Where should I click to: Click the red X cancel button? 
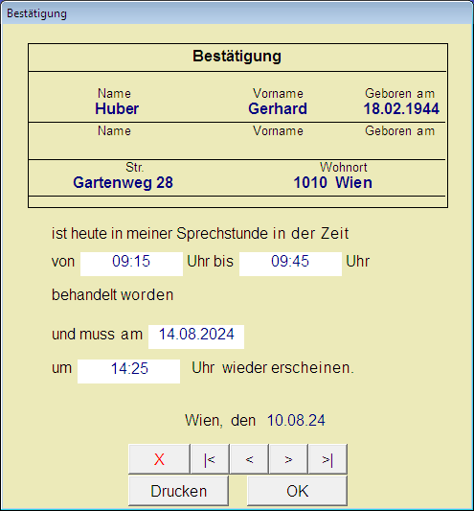pos(159,459)
